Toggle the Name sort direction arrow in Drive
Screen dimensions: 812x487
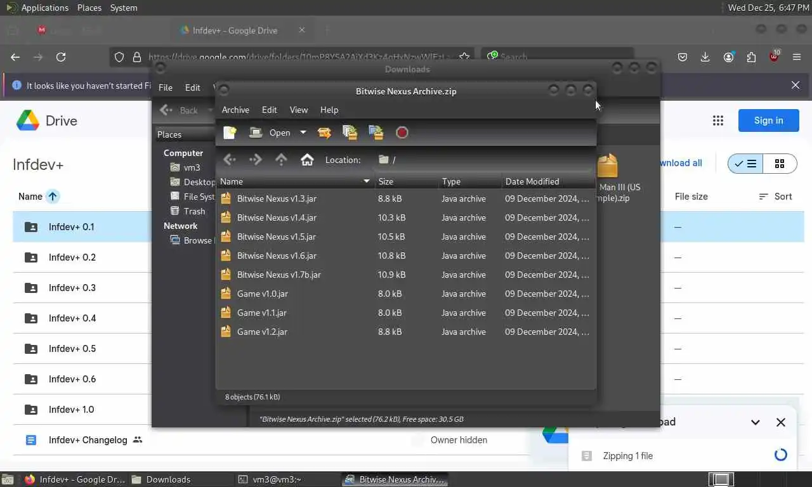point(52,197)
